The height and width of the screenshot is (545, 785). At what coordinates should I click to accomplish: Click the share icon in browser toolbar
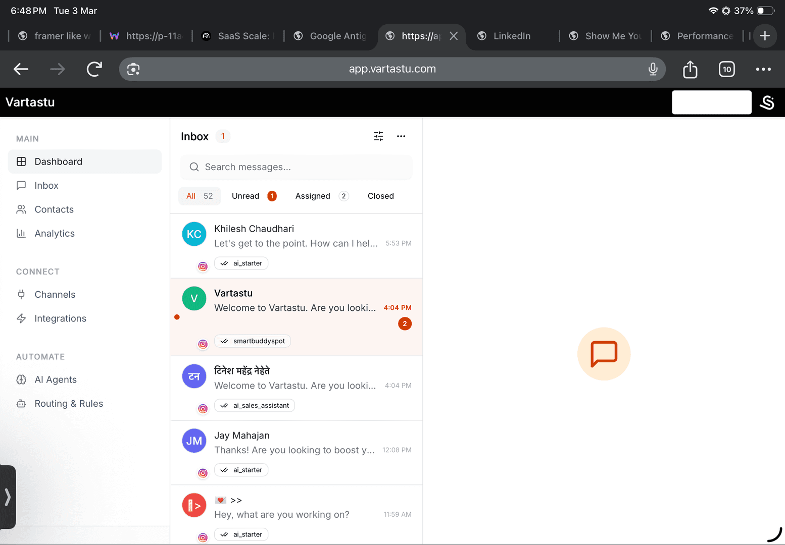point(690,69)
